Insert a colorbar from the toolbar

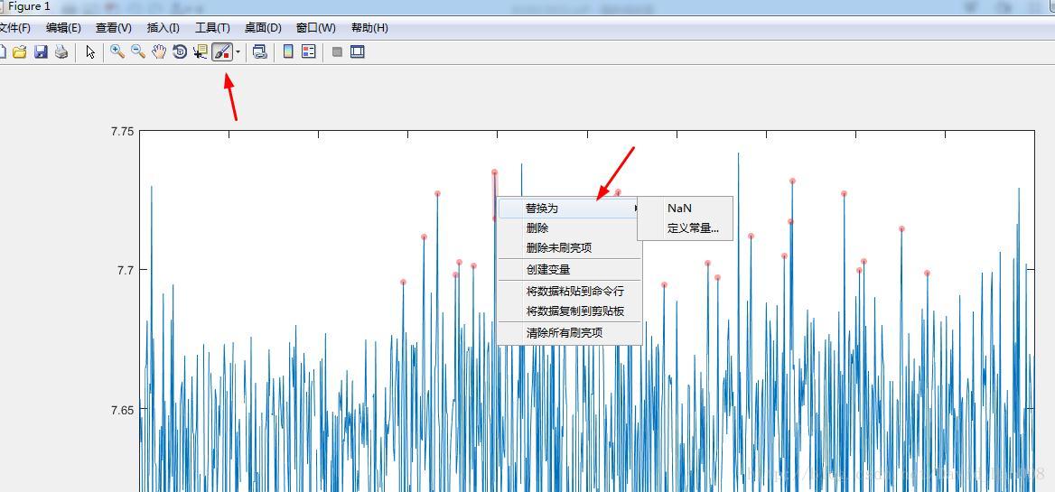click(x=289, y=51)
